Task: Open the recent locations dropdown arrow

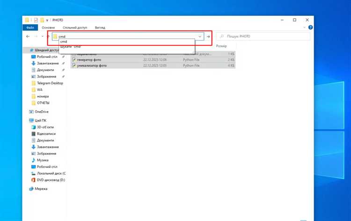Action: tap(42, 36)
